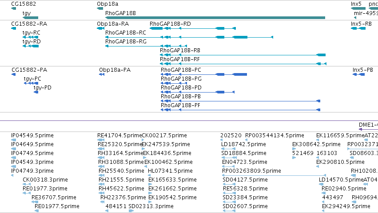The width and height of the screenshot is (378, 213).
Task: Click the CG15882-PA protein label
Action: coord(29,70)
